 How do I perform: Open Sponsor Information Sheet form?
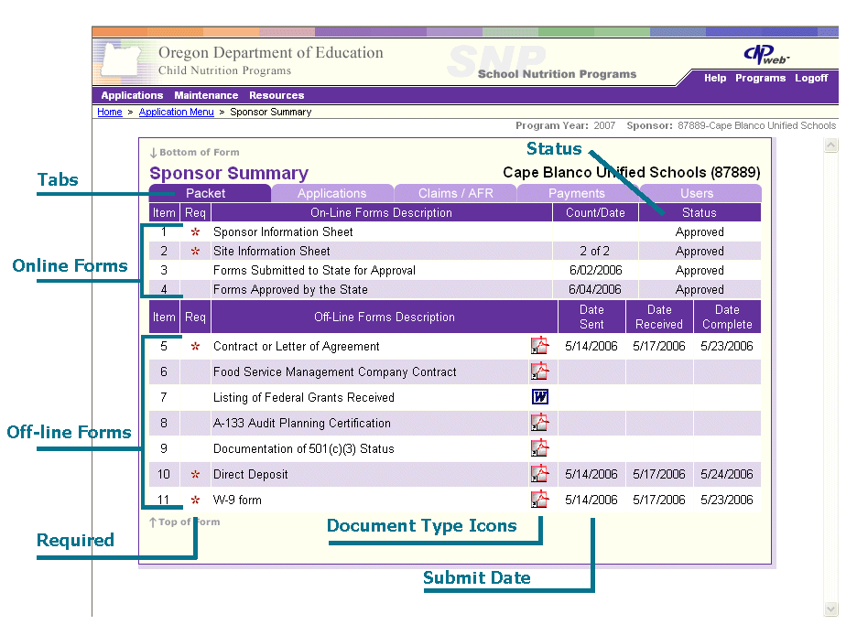coord(283,232)
